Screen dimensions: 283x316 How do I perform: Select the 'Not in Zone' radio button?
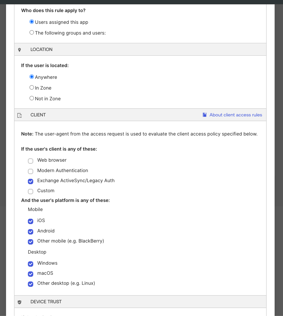[x=32, y=98]
